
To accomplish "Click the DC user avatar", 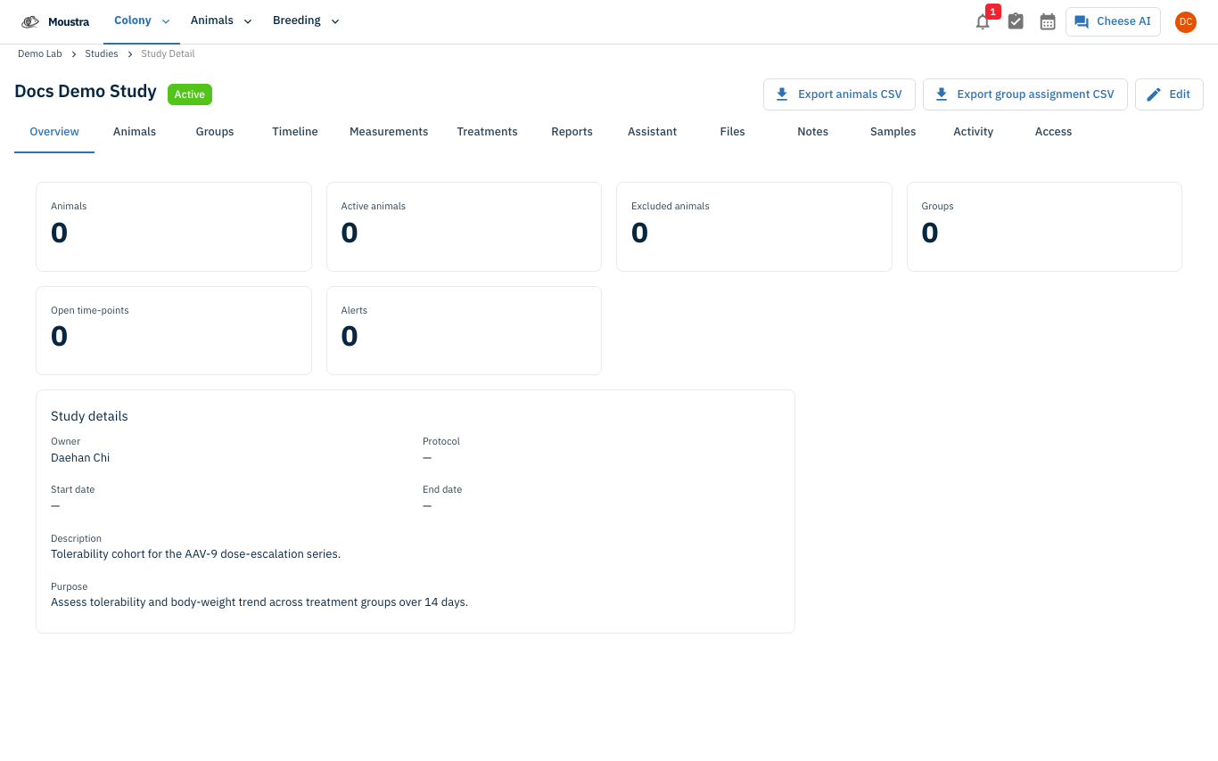I will pyautogui.click(x=1186, y=22).
